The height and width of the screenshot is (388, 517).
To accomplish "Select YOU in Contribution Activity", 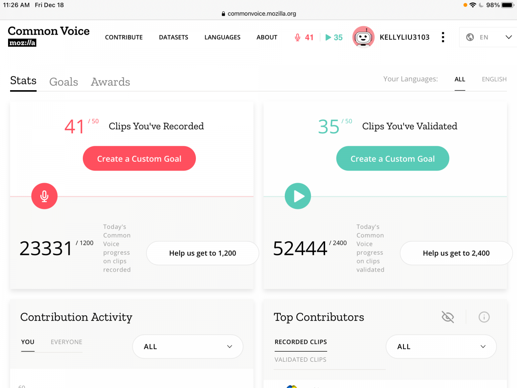I will click(27, 342).
